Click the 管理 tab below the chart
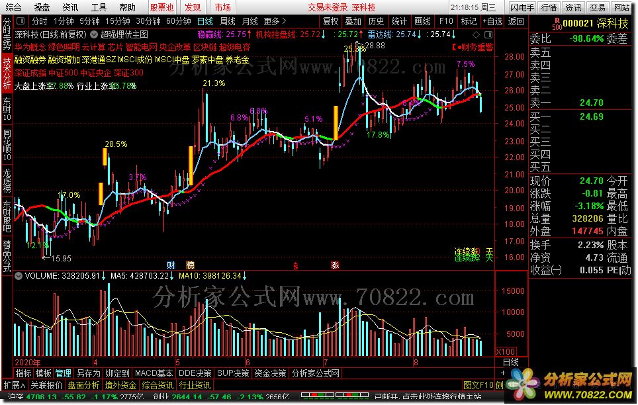Screen dimensions: 638x405 63,373
